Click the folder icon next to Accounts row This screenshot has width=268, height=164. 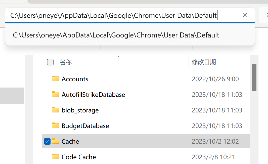[55, 79]
